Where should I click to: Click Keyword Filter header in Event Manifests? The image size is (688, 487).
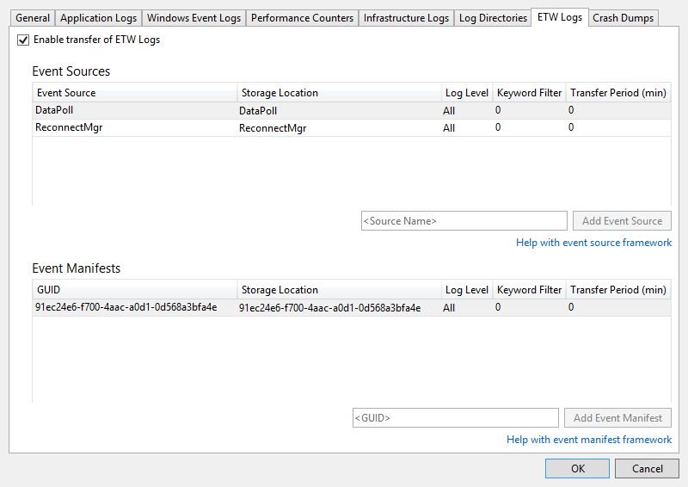[529, 290]
